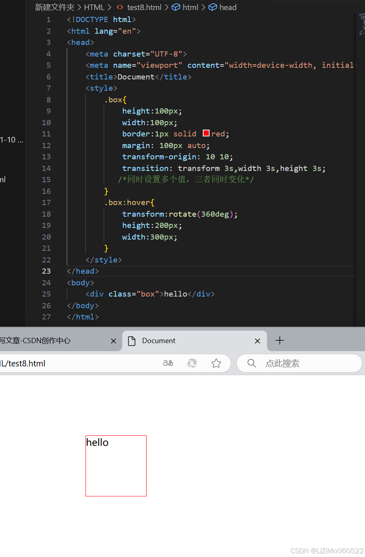The image size is (365, 557).
Task: Open a new browser tab
Action: click(x=279, y=340)
